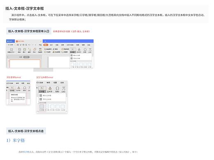
Task: Choose 竖向文本框 in top screenshot dropdown
Action: 75,58
